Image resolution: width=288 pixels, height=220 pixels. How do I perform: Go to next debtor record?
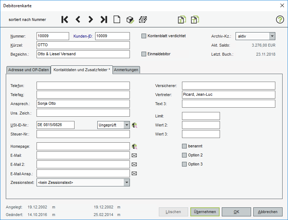pyautogui.click(x=90, y=20)
